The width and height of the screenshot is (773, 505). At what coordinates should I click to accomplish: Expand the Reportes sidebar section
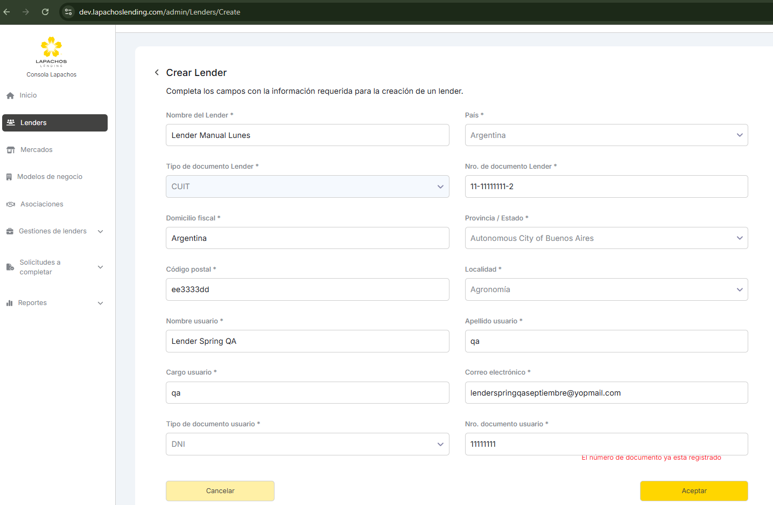pos(100,303)
